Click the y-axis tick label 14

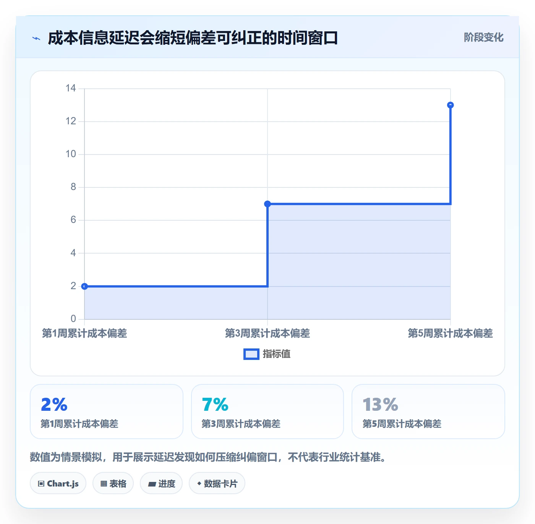pyautogui.click(x=71, y=88)
